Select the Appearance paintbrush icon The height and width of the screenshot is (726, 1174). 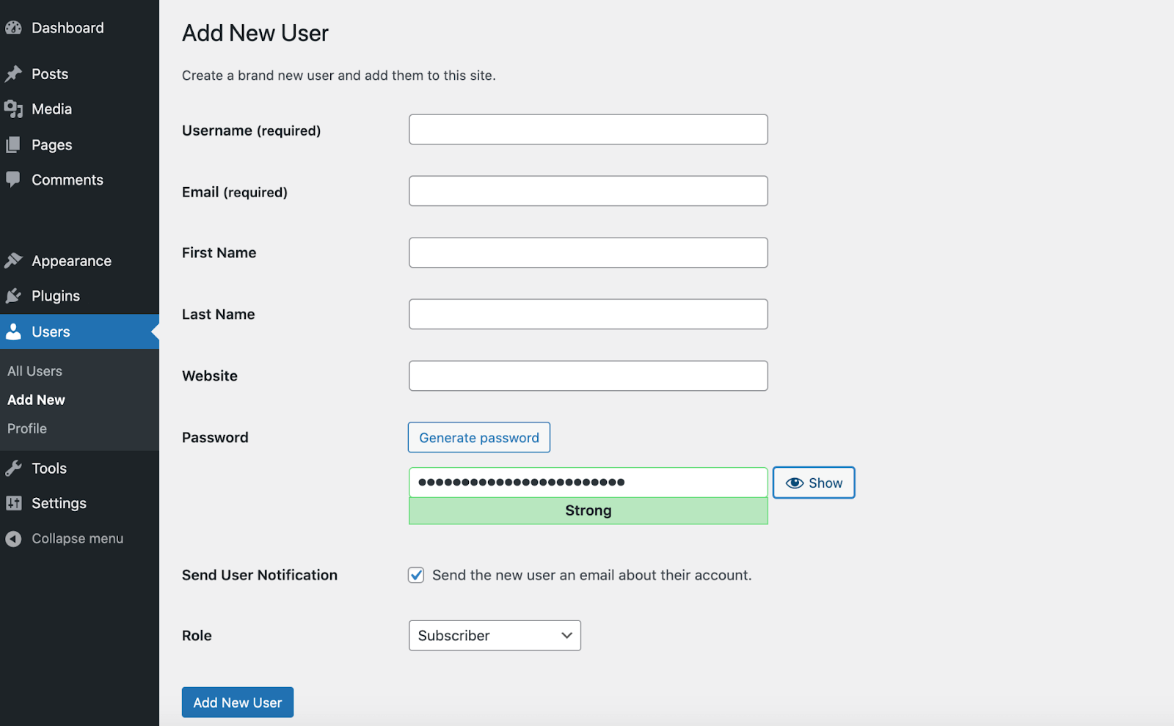pyautogui.click(x=14, y=260)
